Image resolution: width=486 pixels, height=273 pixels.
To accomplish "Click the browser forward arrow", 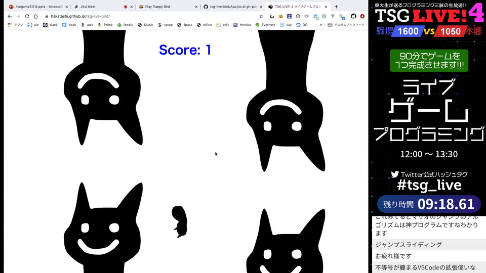I will [18, 16].
